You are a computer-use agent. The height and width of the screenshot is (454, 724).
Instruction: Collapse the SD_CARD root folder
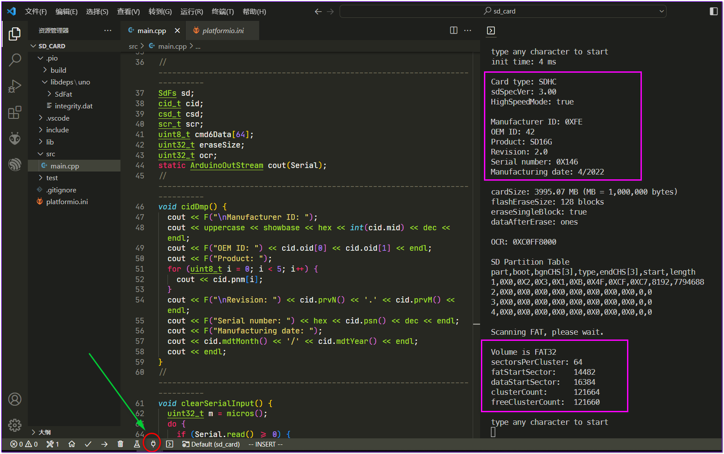[x=74, y=46]
